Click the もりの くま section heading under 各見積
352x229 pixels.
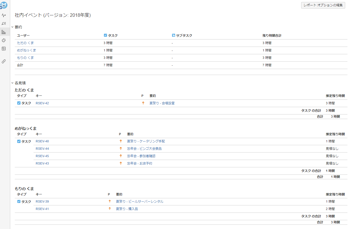(24, 189)
